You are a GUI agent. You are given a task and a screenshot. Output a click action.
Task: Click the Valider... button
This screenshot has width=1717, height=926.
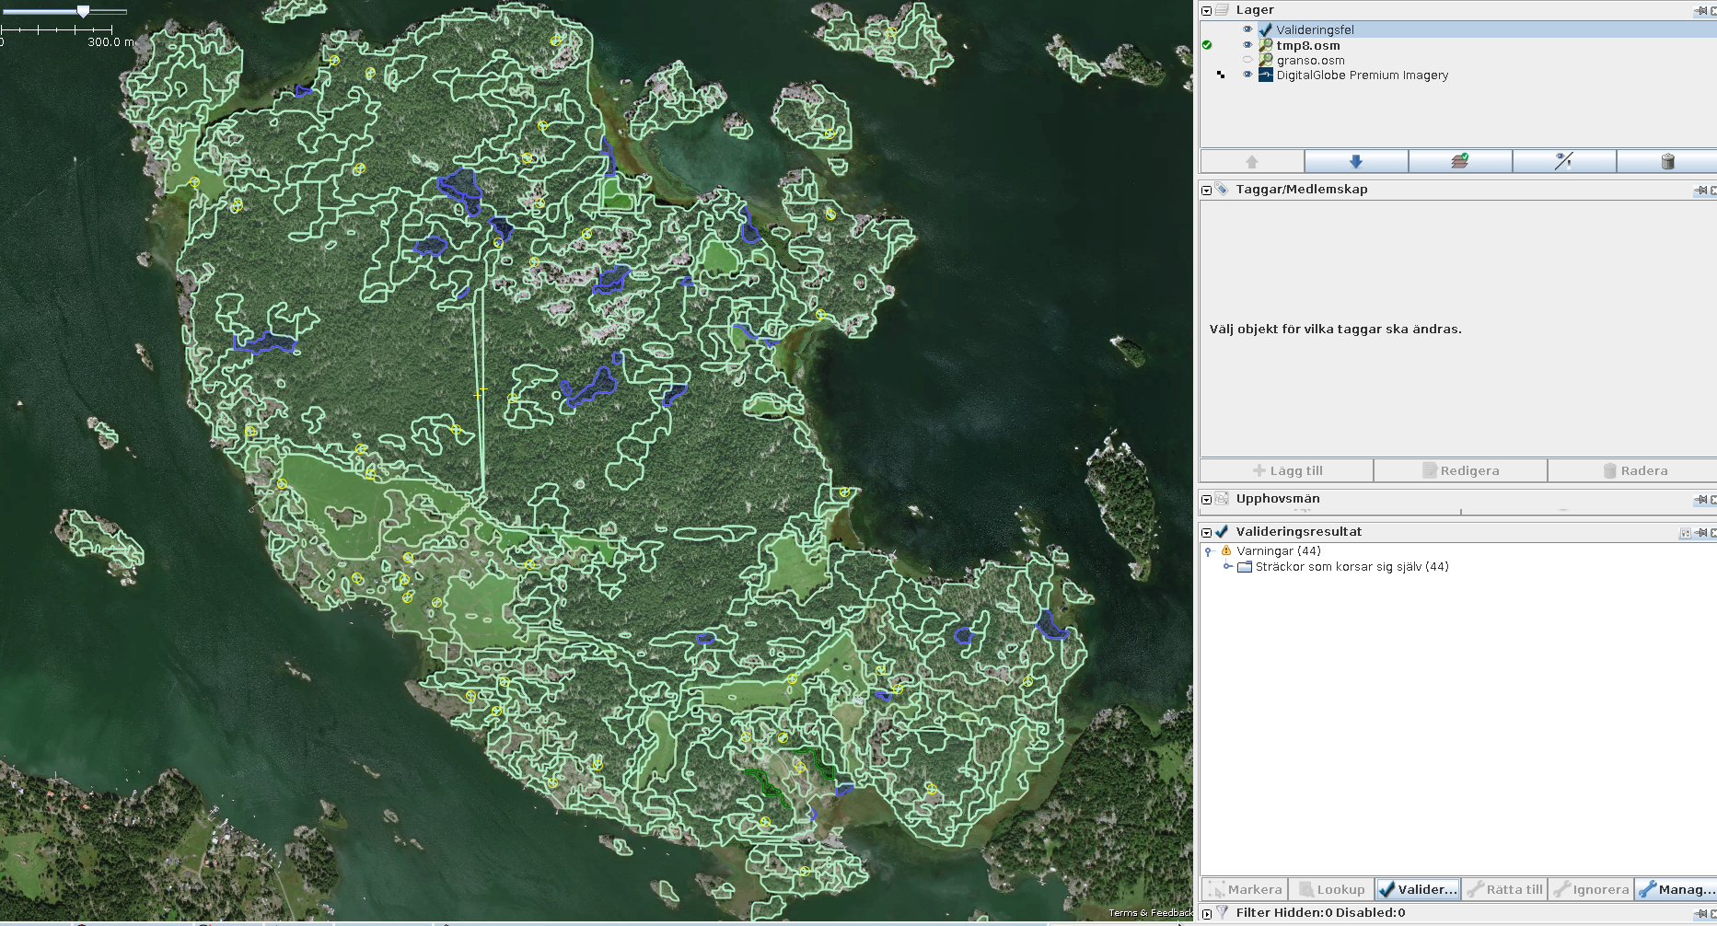1418,889
